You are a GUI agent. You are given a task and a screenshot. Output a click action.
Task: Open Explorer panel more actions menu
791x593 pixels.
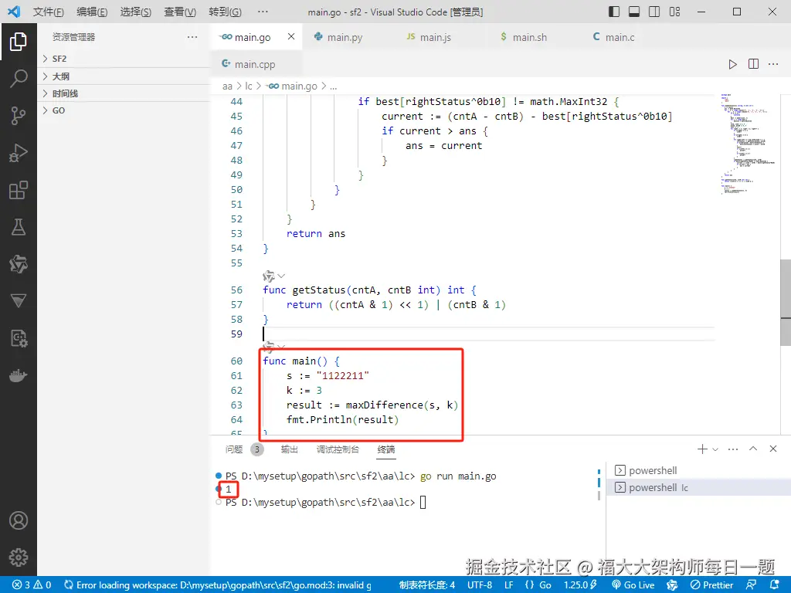coord(192,37)
